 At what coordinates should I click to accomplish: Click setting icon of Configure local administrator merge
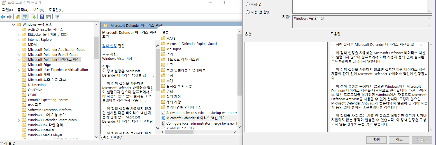pyautogui.click(x=164, y=123)
